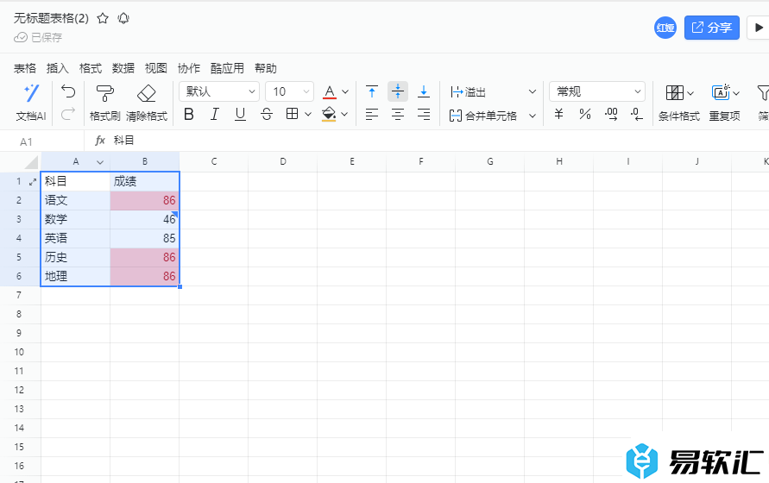This screenshot has width=769, height=483.
Task: Expand the 合并单元格 dropdown arrow
Action: [533, 116]
